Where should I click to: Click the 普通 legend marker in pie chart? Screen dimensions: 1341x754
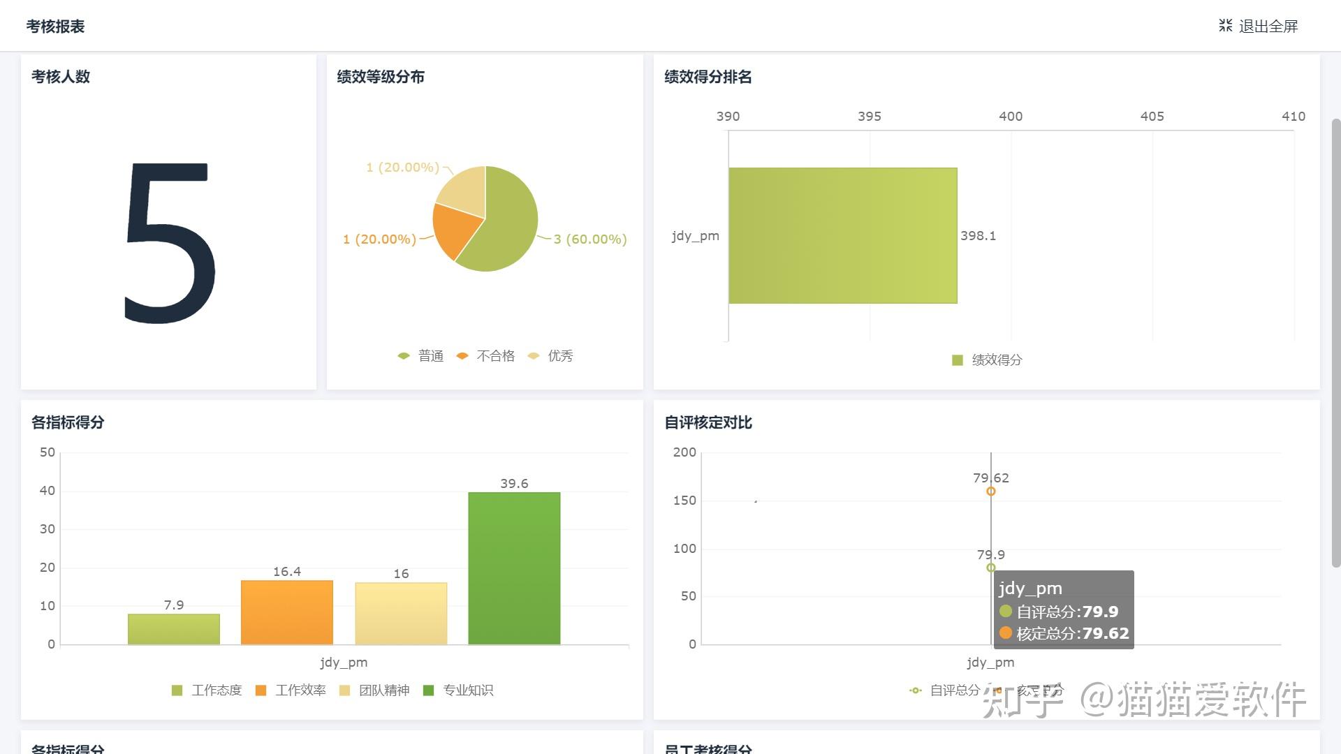(x=403, y=355)
